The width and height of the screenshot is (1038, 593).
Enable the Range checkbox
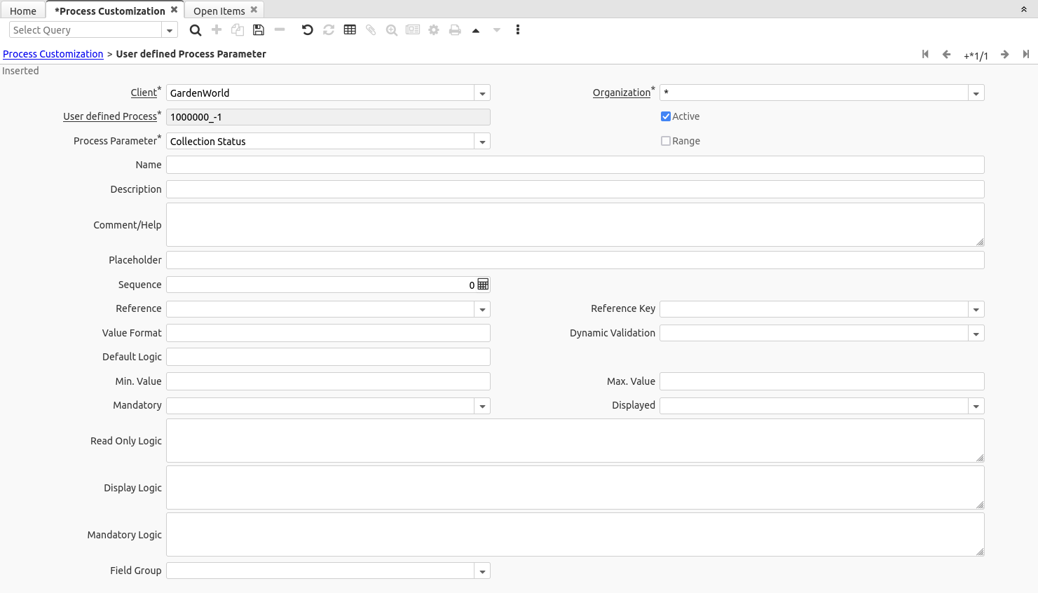click(x=666, y=141)
